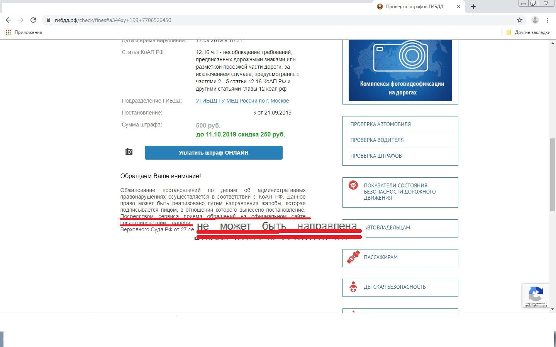This screenshot has height=347, width=556.
Task: Click the discount text до 11.10.2019 скидка 250 руб.
Action: coord(241,134)
